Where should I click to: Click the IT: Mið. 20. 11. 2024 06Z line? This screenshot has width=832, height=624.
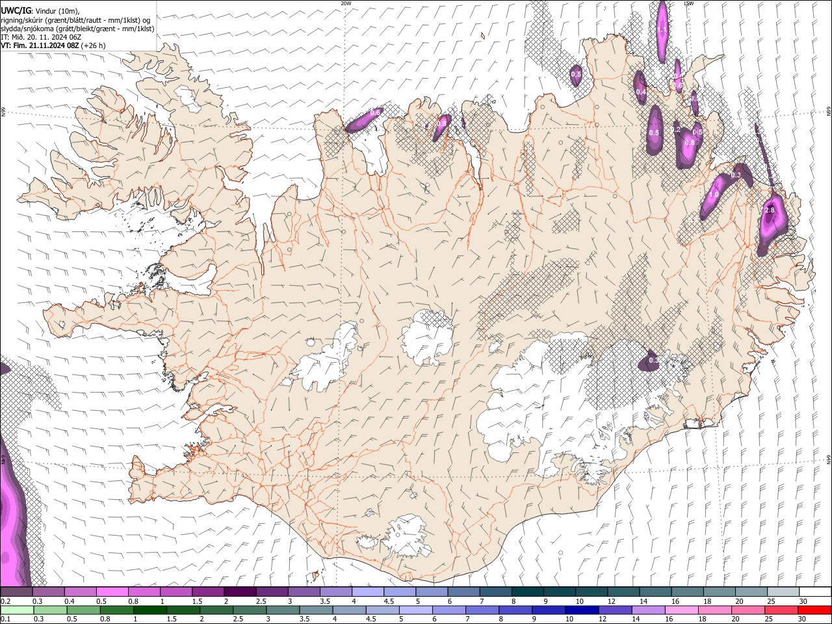coord(41,37)
